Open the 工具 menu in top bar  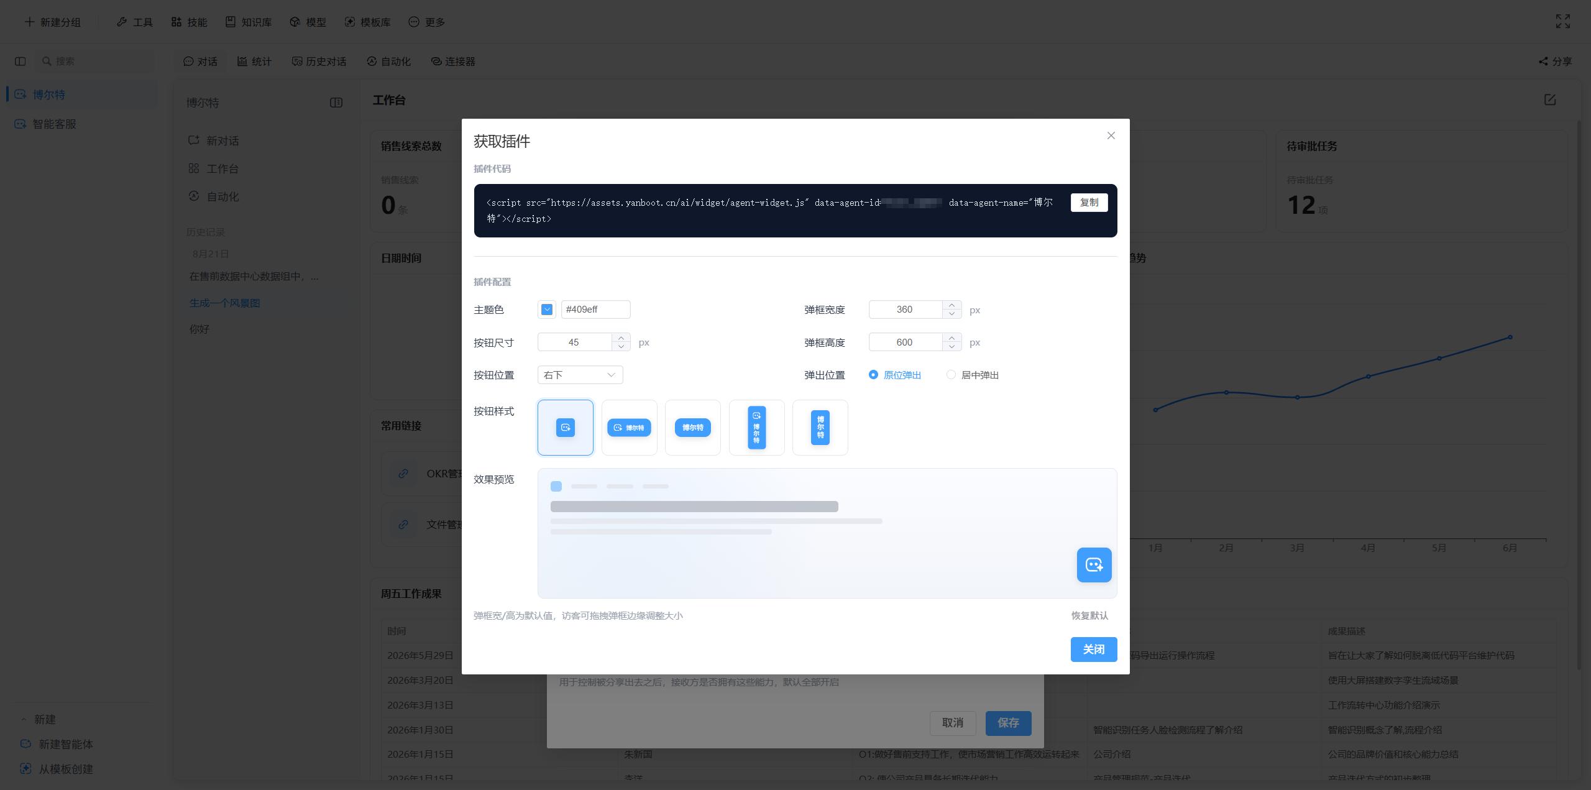(134, 22)
